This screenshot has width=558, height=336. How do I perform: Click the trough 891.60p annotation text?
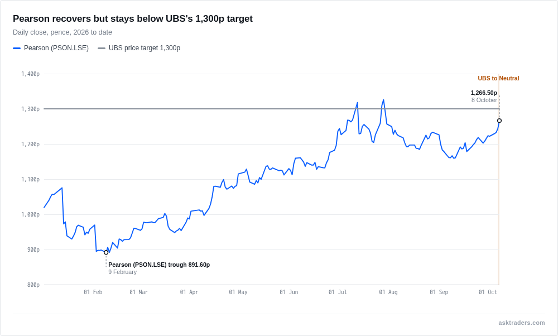click(x=159, y=265)
